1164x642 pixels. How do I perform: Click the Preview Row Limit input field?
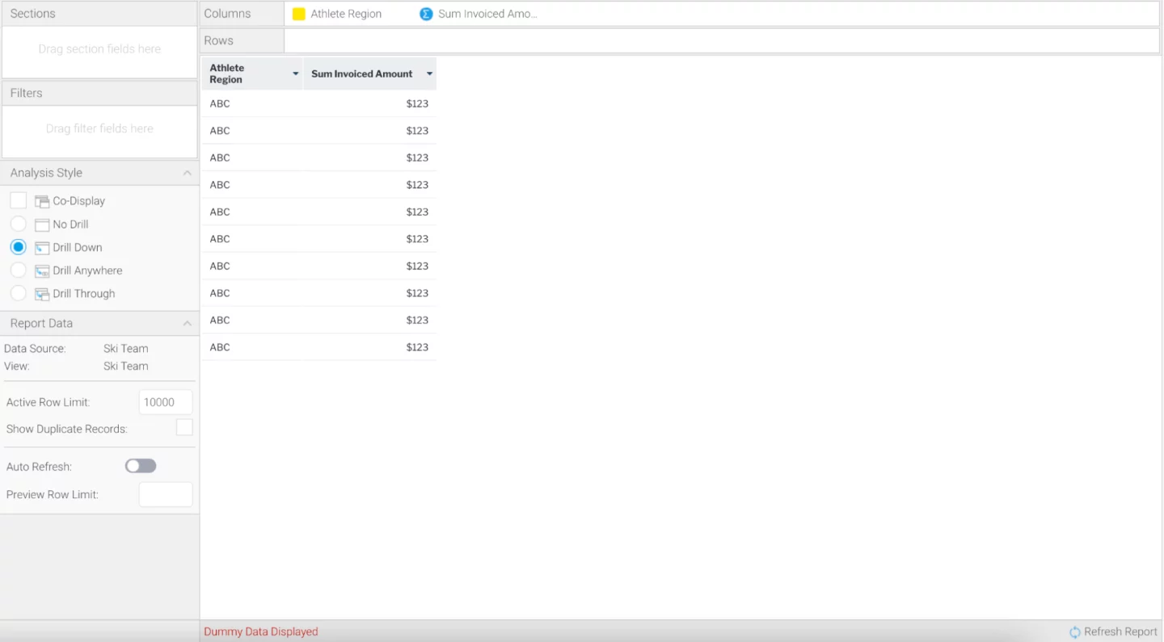[166, 494]
